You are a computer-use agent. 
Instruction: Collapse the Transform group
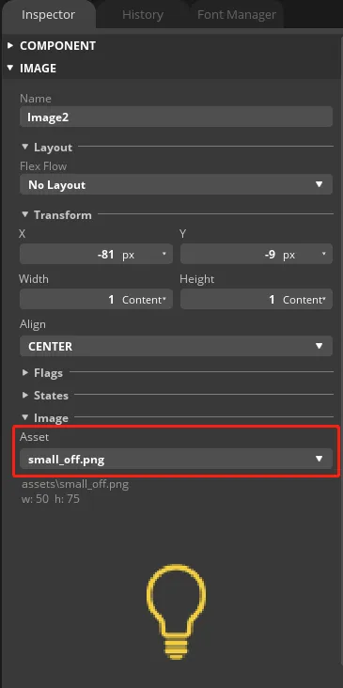(x=57, y=215)
